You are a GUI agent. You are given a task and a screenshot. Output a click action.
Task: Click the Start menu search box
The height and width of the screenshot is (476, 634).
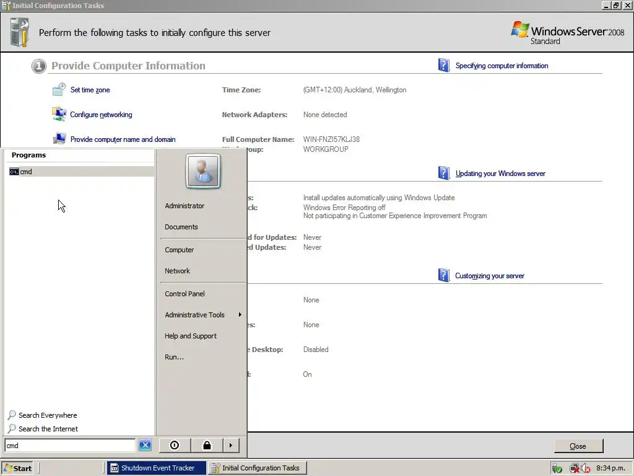click(x=70, y=446)
